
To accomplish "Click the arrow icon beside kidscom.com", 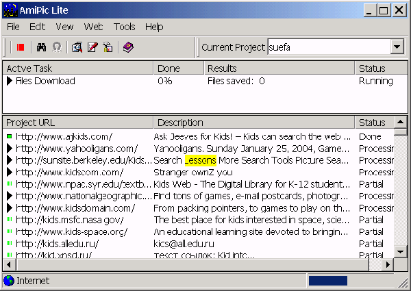I will [10, 172].
